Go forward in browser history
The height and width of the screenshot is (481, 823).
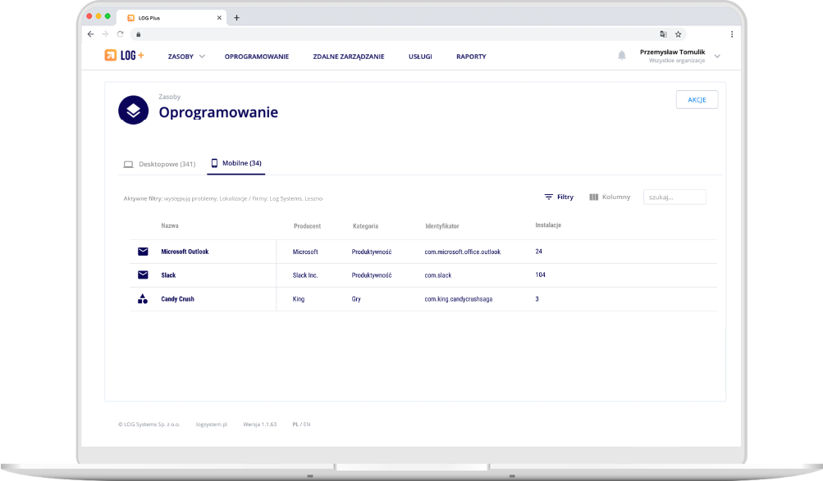[106, 34]
